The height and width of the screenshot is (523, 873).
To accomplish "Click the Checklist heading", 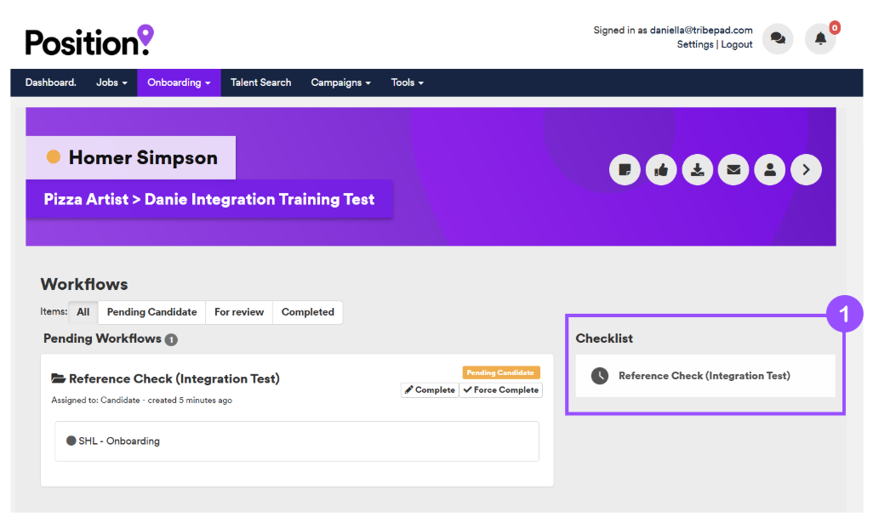I will click(604, 338).
